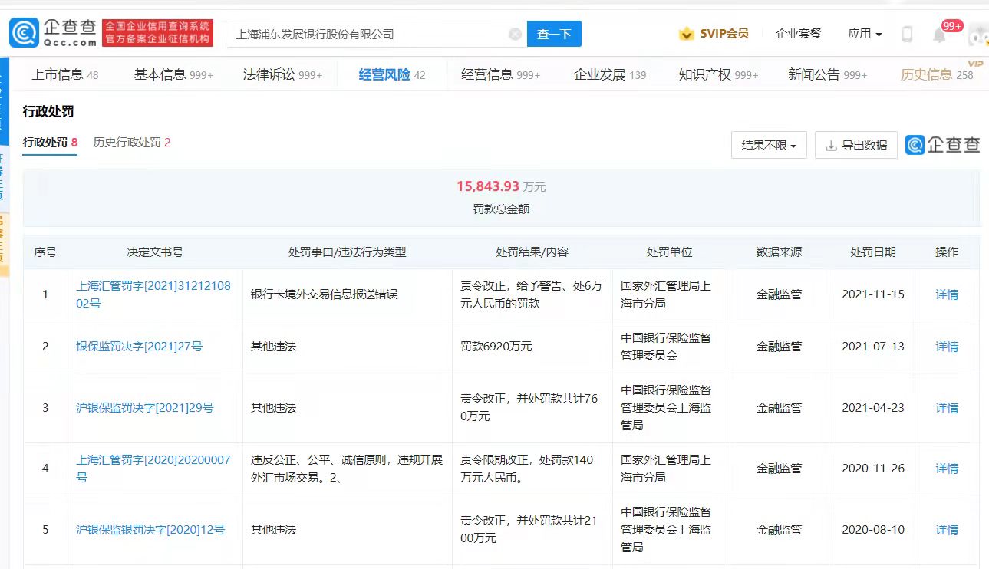989x569 pixels.
Task: Open the 结果不限 filter dropdown
Action: coord(769,145)
